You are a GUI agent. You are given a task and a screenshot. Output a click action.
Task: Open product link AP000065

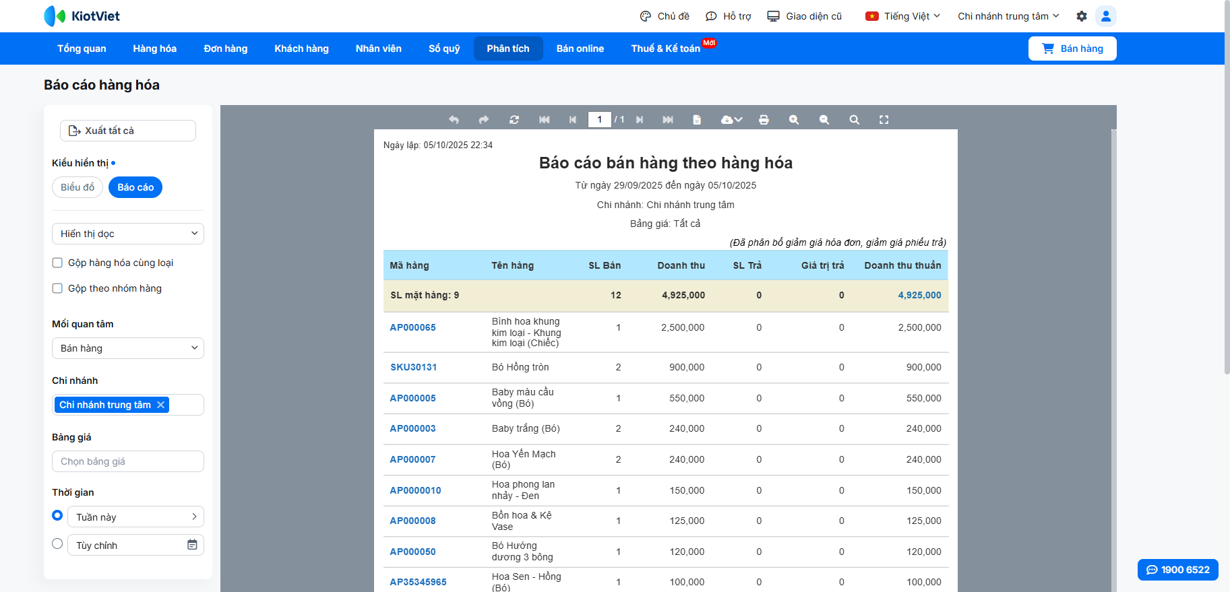click(x=412, y=327)
